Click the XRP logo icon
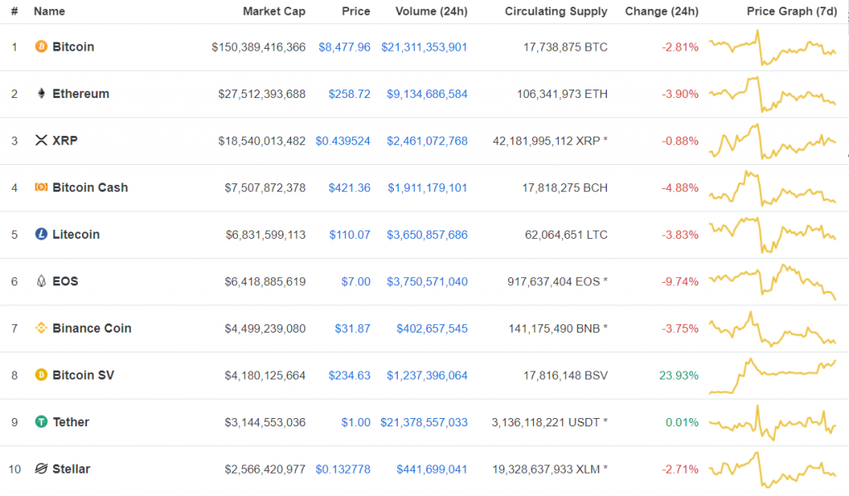 click(41, 140)
